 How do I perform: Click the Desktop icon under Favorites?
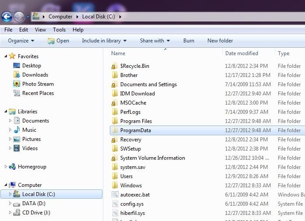click(17, 66)
